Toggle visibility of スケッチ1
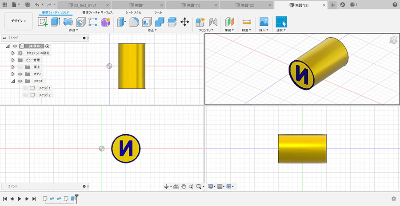The width and height of the screenshot is (400, 206). (x=25, y=88)
